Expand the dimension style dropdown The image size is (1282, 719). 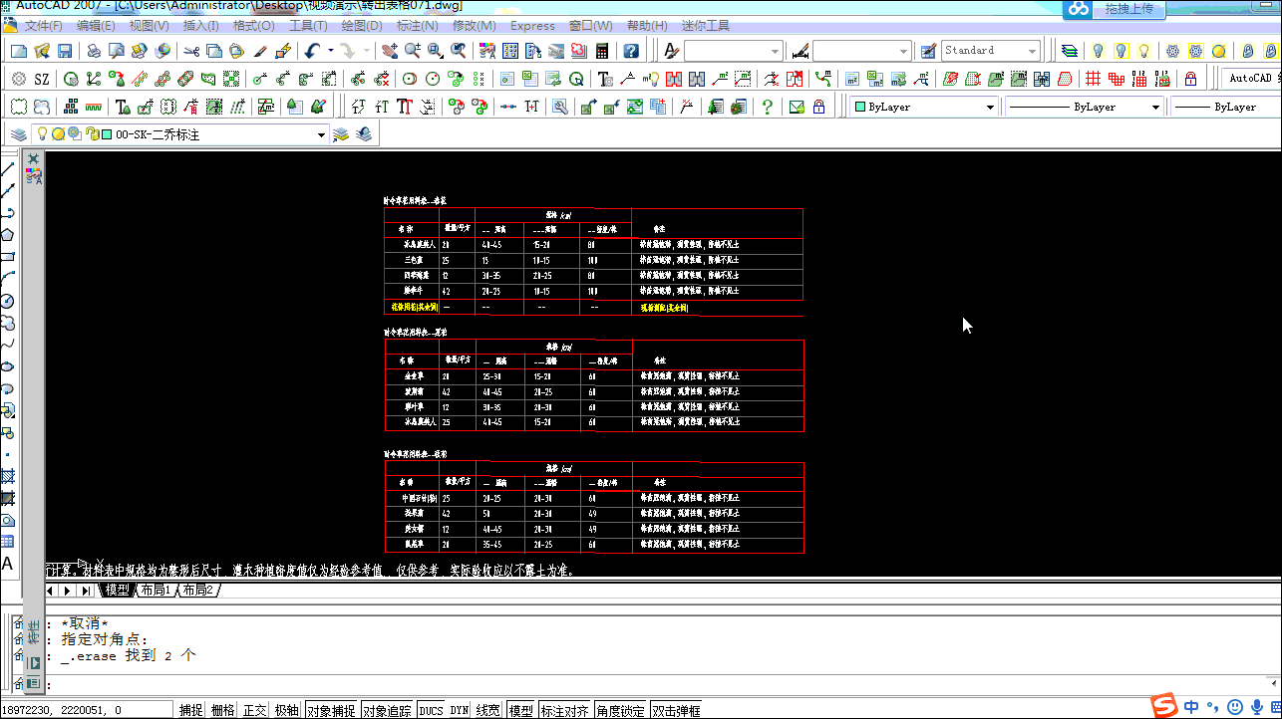(x=862, y=51)
